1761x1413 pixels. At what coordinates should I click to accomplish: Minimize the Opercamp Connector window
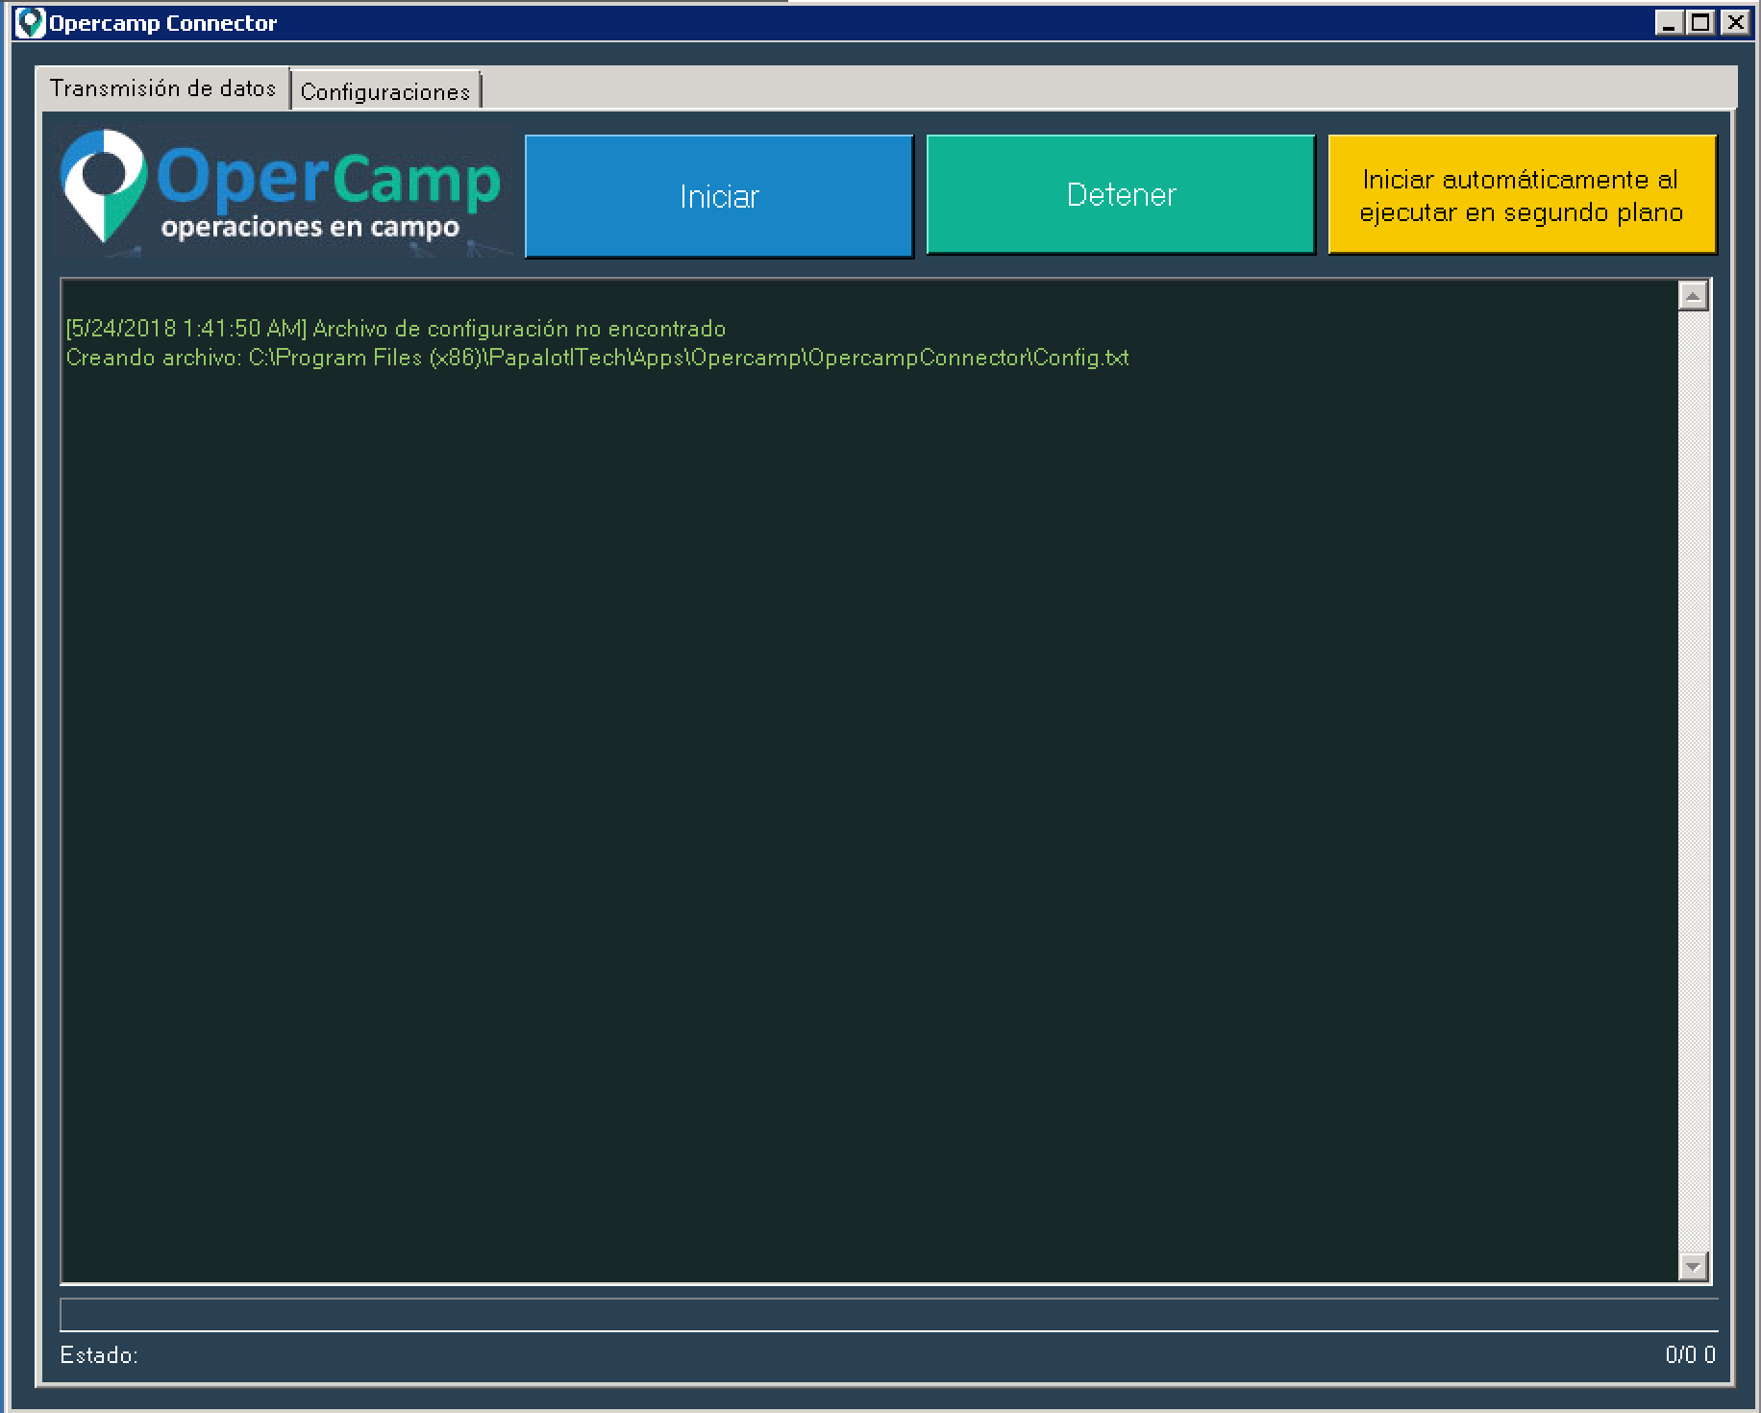point(1669,22)
